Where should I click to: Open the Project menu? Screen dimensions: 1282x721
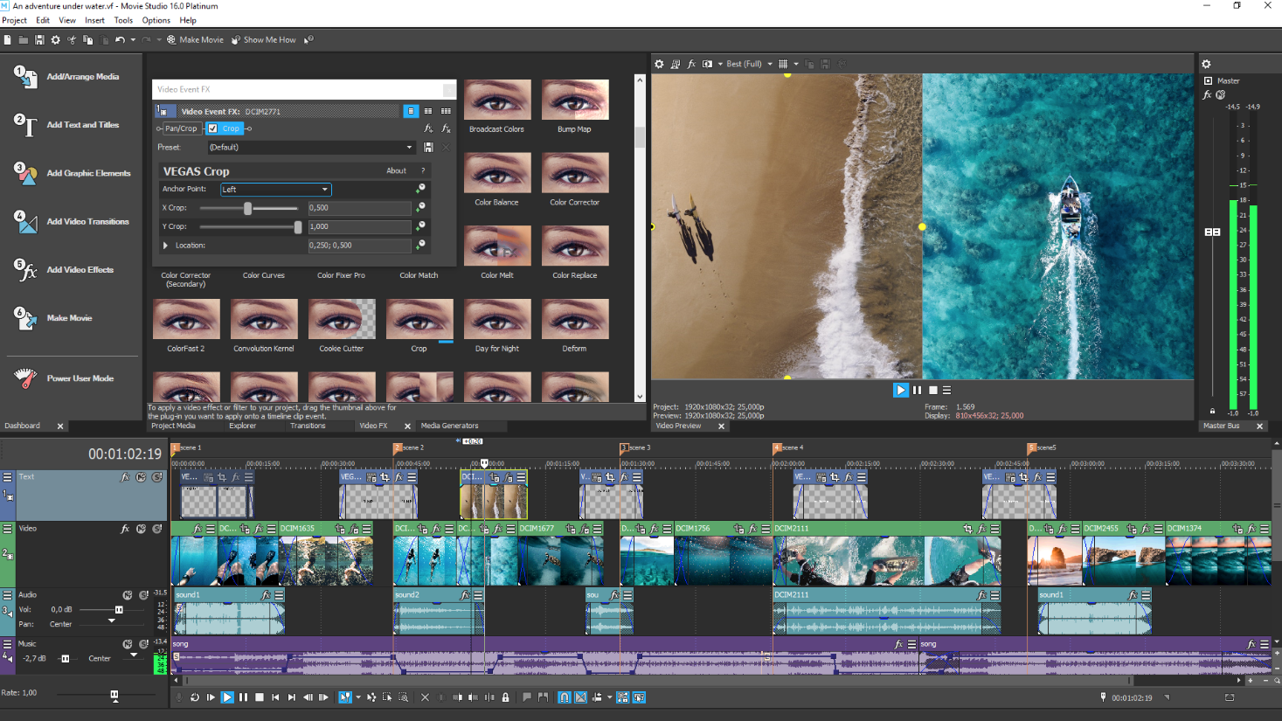tap(14, 20)
